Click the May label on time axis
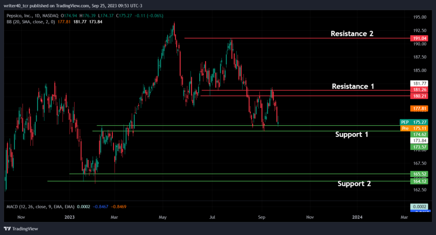This screenshot has width=436, height=235. click(x=163, y=217)
